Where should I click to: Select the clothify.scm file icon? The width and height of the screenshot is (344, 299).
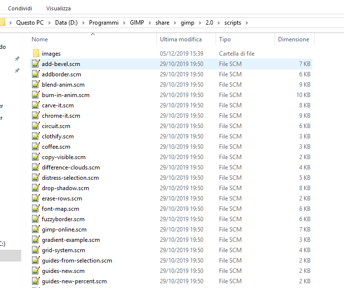[x=36, y=136]
